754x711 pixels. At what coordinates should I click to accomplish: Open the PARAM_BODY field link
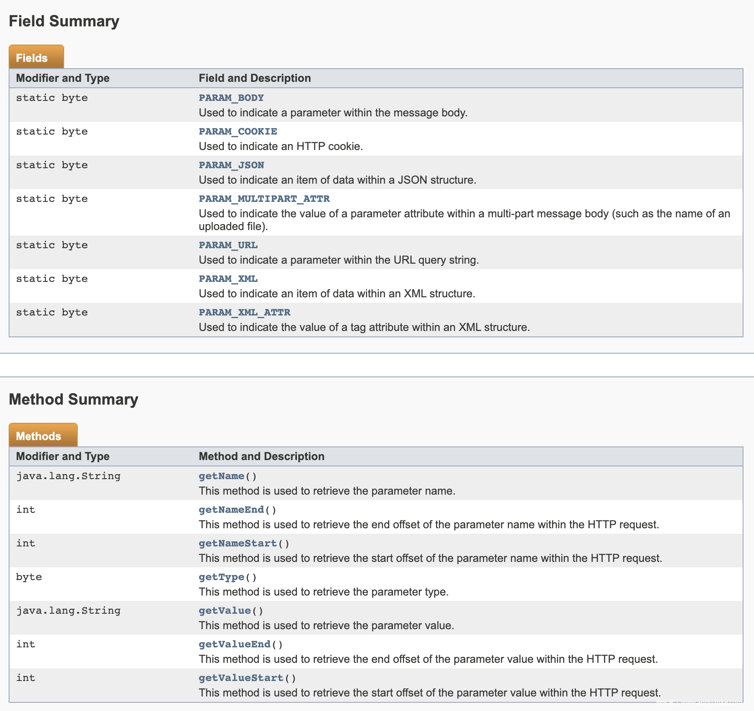tap(231, 98)
